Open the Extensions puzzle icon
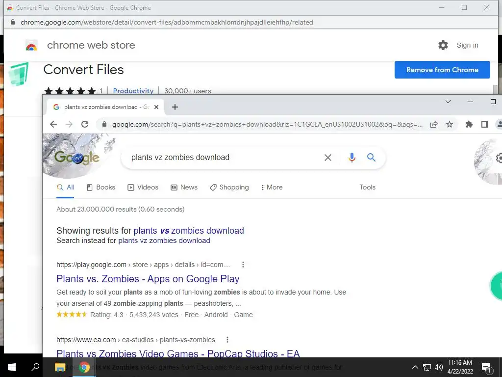The width and height of the screenshot is (502, 377). pyautogui.click(x=469, y=124)
